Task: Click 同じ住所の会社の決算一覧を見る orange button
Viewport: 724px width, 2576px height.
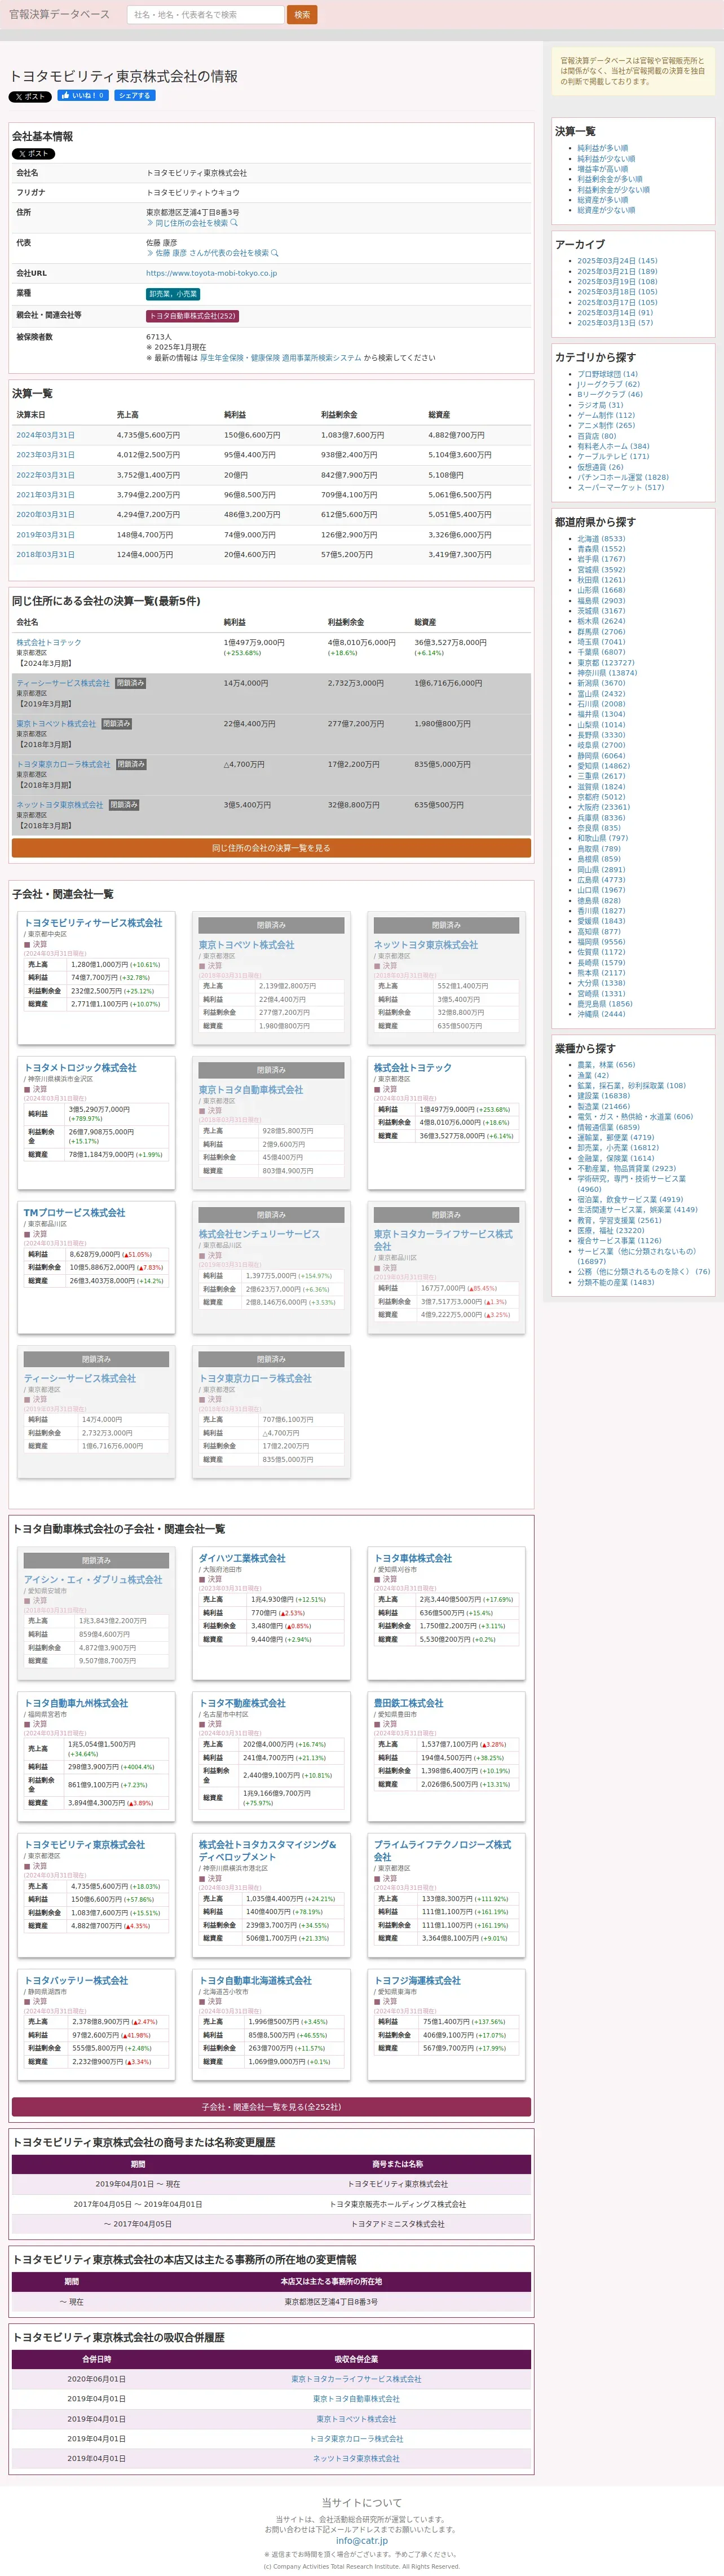Action: tap(271, 848)
